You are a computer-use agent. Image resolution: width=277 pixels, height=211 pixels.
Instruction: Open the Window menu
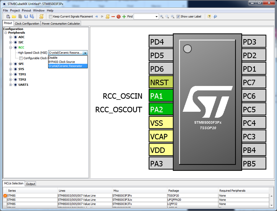point(39,11)
